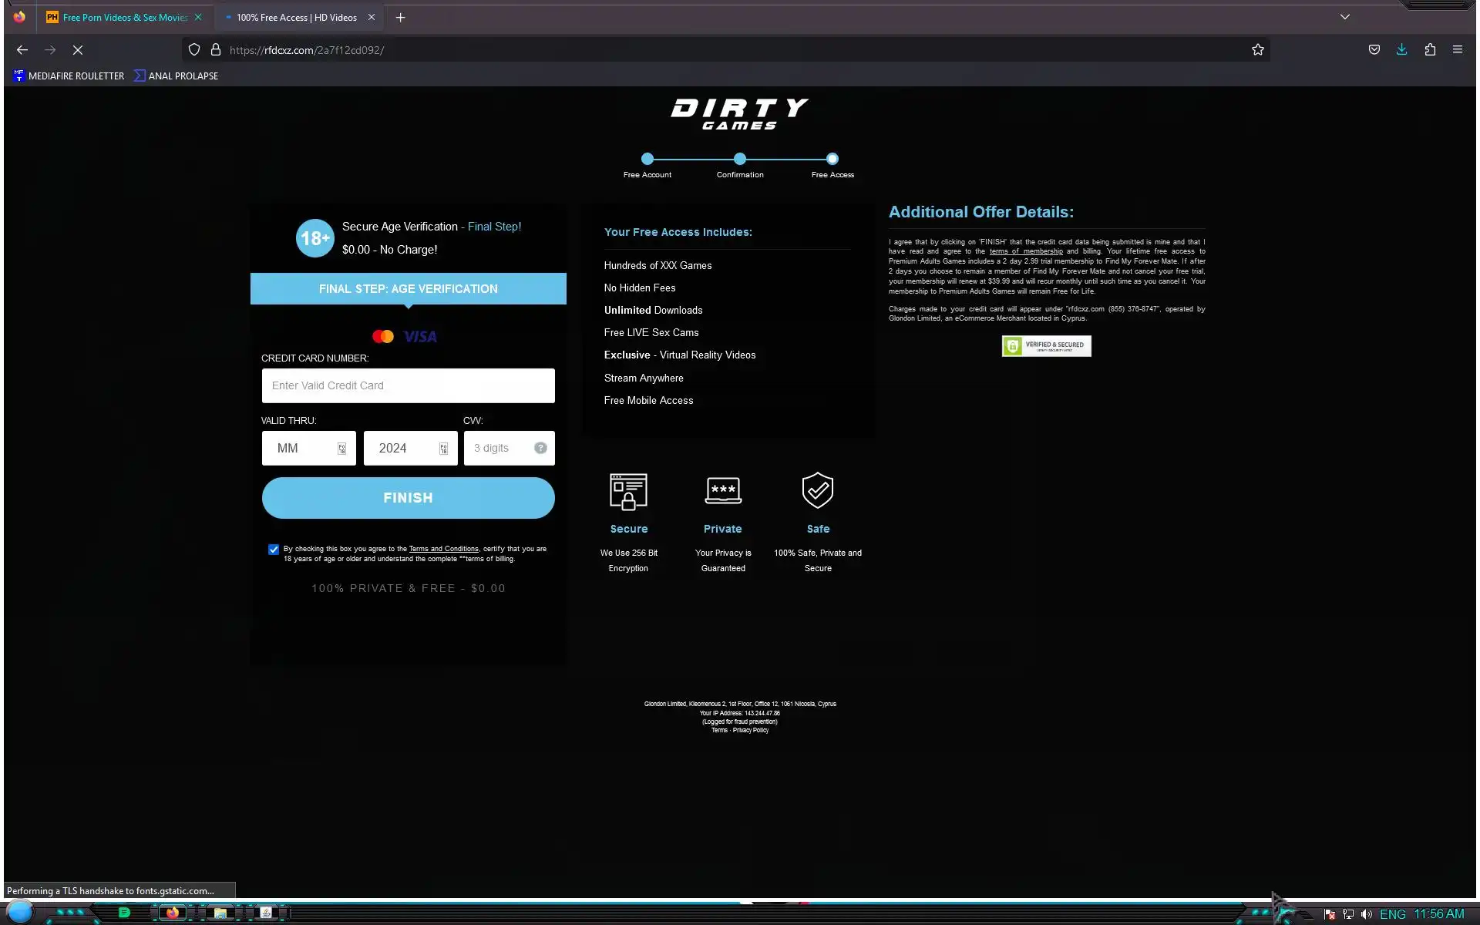Open a new tab with plus button

point(400,17)
